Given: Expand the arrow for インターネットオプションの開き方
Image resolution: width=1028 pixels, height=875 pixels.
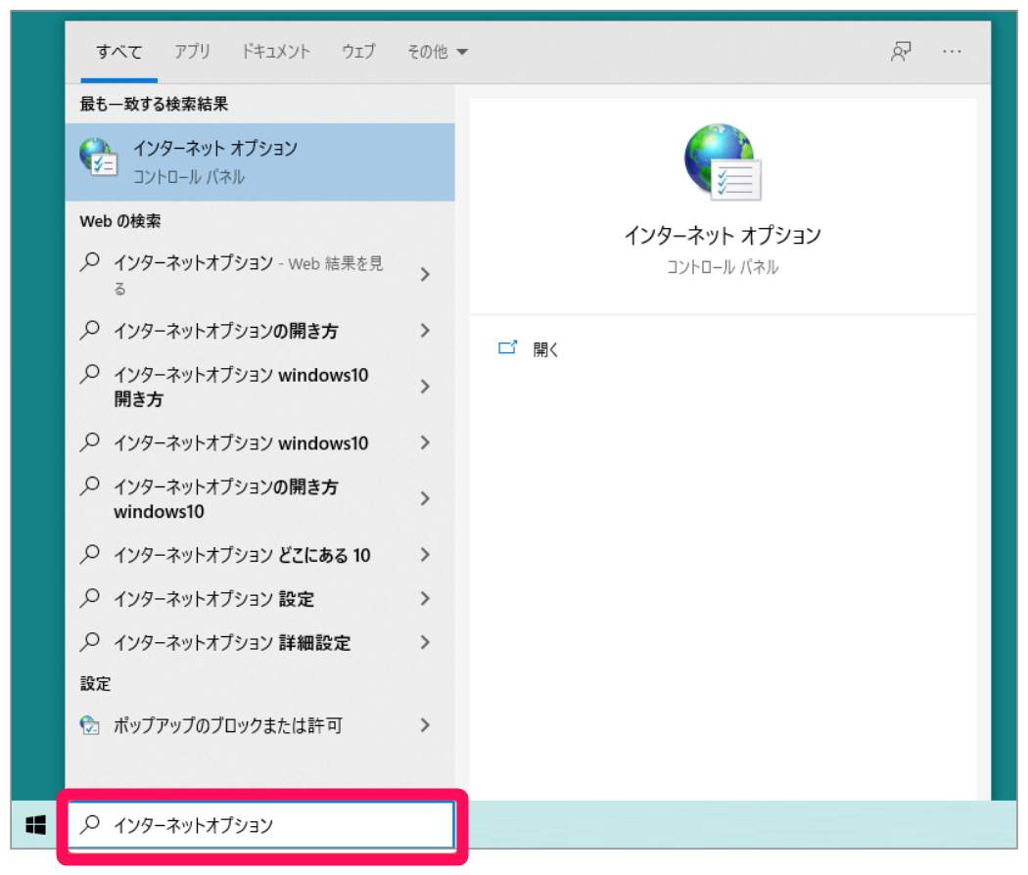Looking at the screenshot, I should point(425,331).
